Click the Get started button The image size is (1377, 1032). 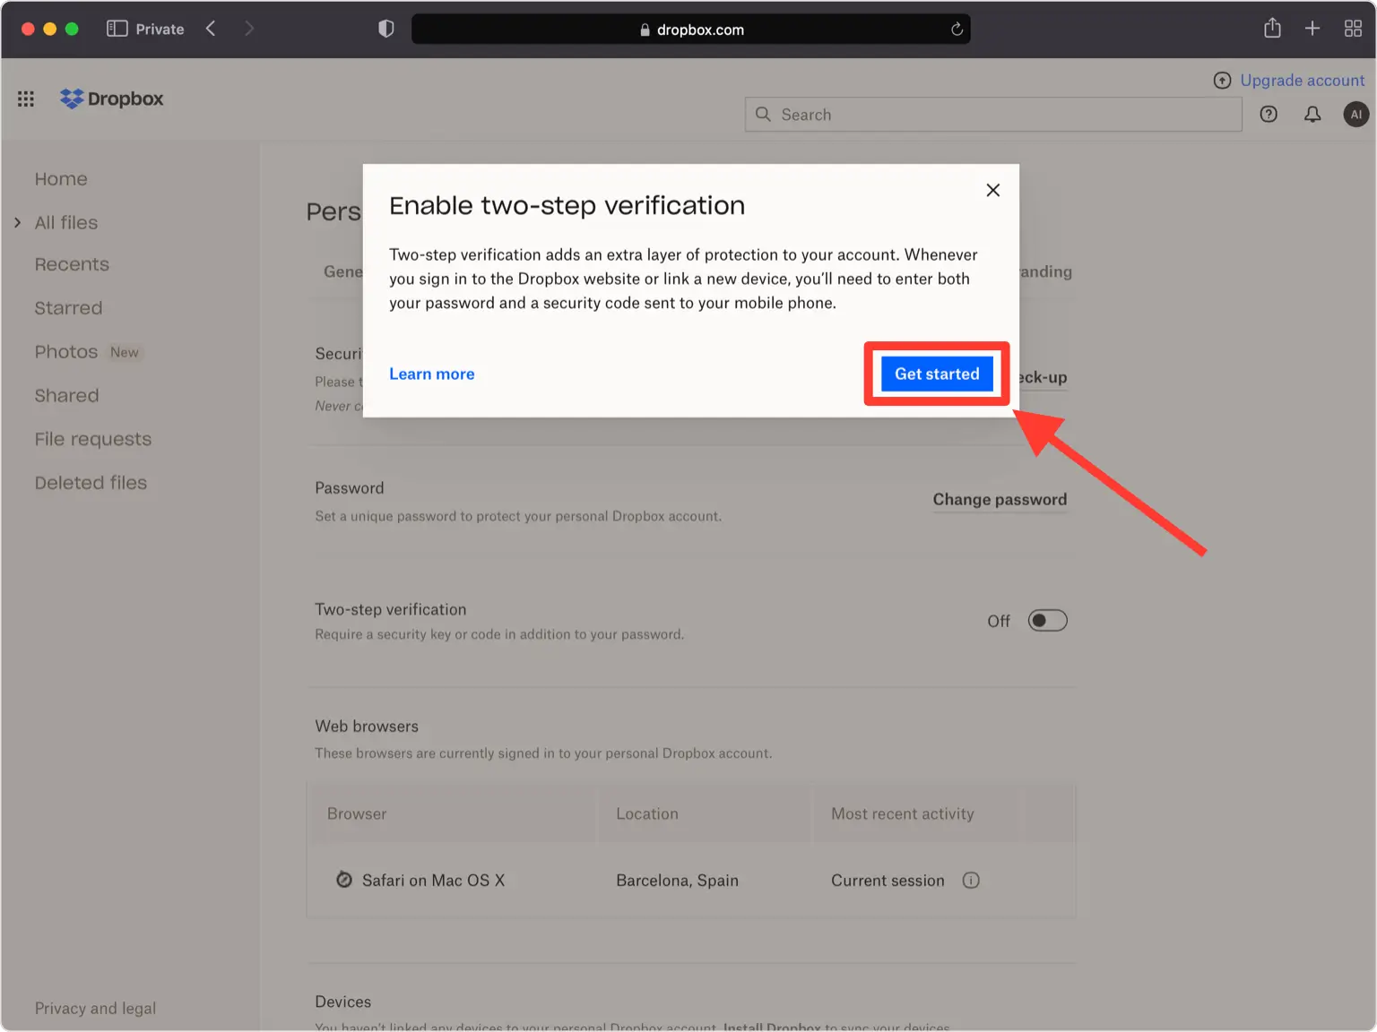pos(937,374)
